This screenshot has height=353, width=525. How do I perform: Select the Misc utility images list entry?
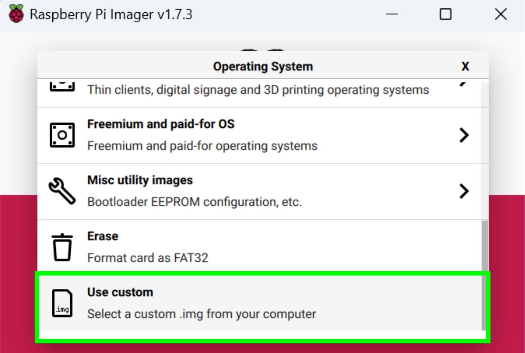point(262,191)
